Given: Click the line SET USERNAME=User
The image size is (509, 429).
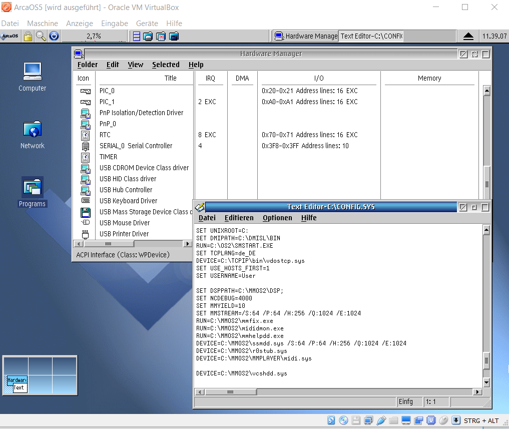Looking at the screenshot, I should tap(226, 276).
